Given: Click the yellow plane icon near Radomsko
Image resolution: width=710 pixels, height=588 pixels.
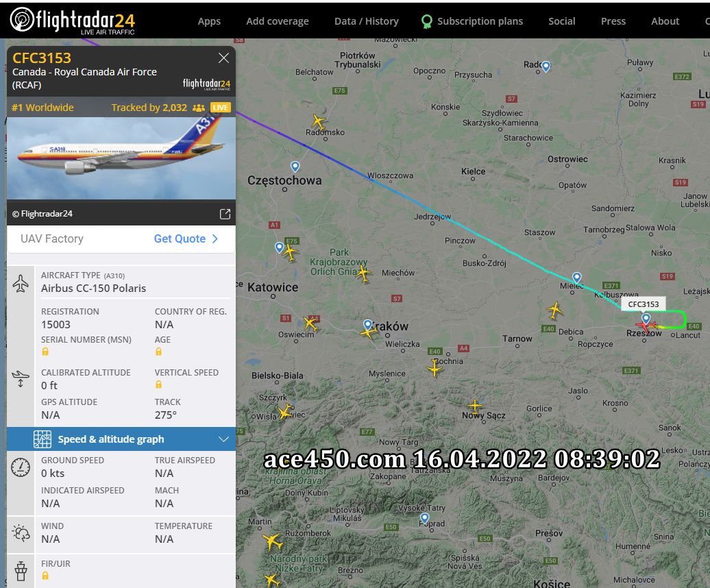Looking at the screenshot, I should (319, 122).
